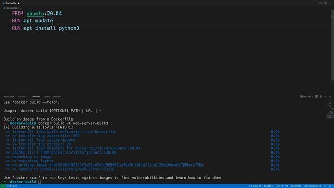Select the third terminal in side list
This screenshot has height=188, width=334.
pos(331,109)
